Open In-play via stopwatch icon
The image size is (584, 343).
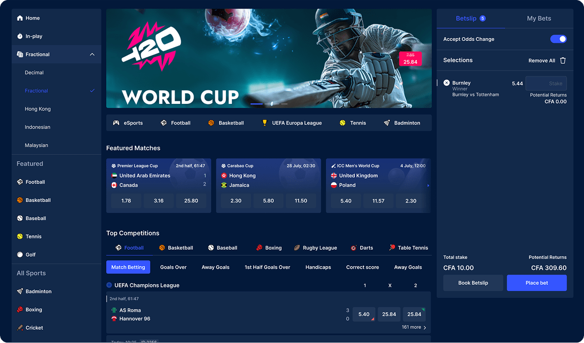(20, 36)
